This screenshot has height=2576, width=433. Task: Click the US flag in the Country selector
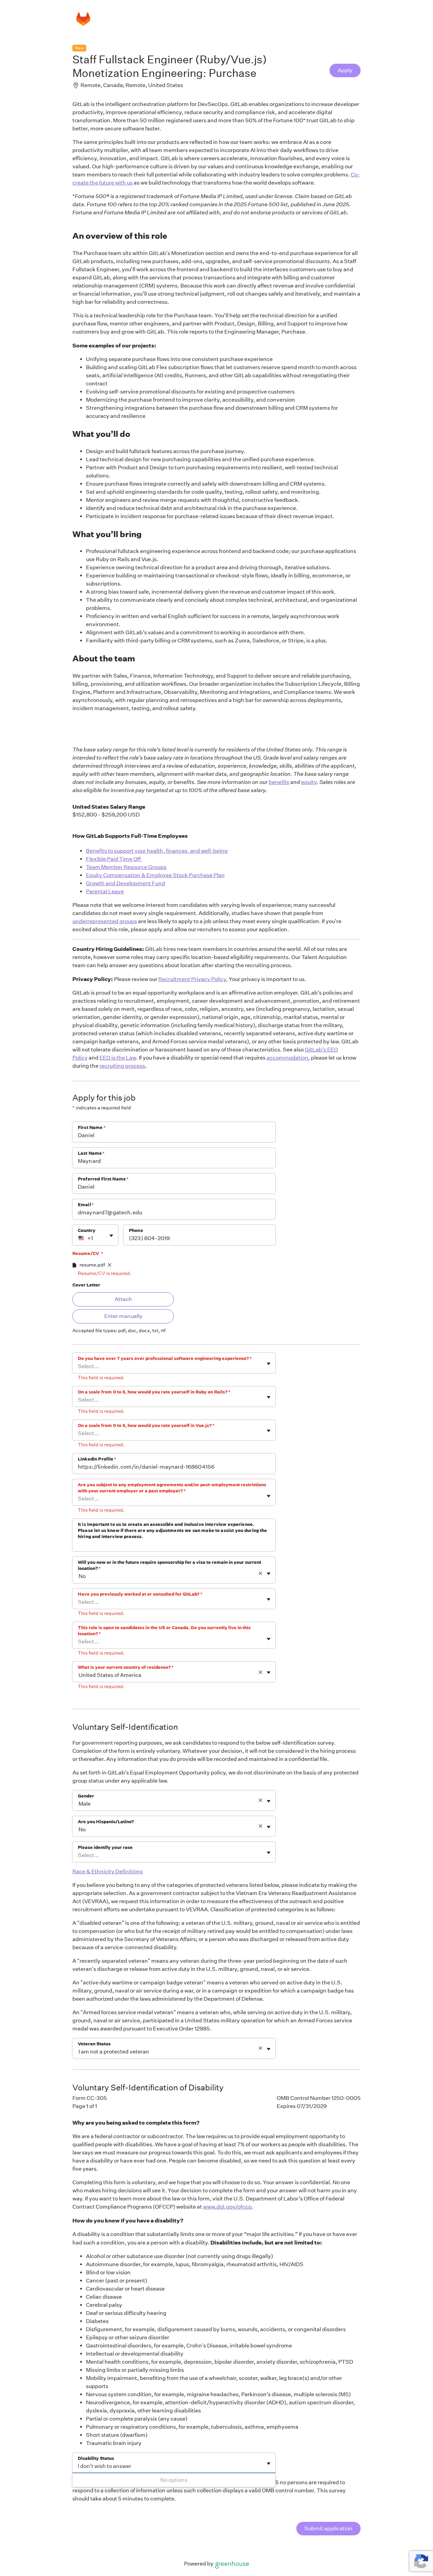[81, 1238]
